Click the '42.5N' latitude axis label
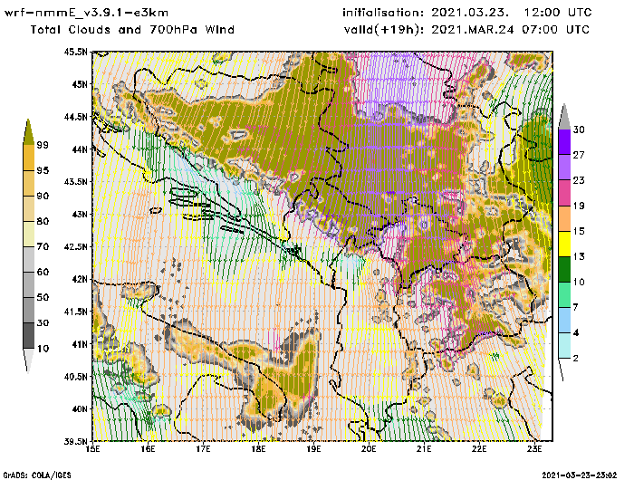This screenshot has width=634, height=480. [75, 246]
